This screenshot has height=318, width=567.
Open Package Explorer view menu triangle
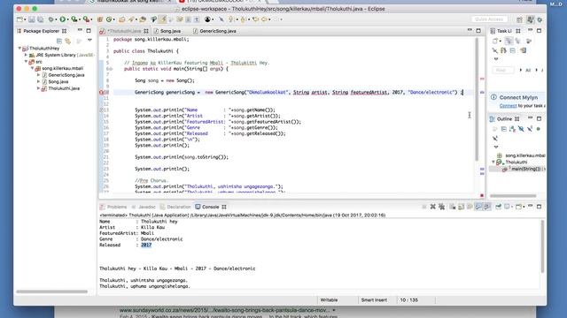click(89, 41)
